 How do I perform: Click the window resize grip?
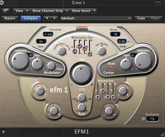163,134
